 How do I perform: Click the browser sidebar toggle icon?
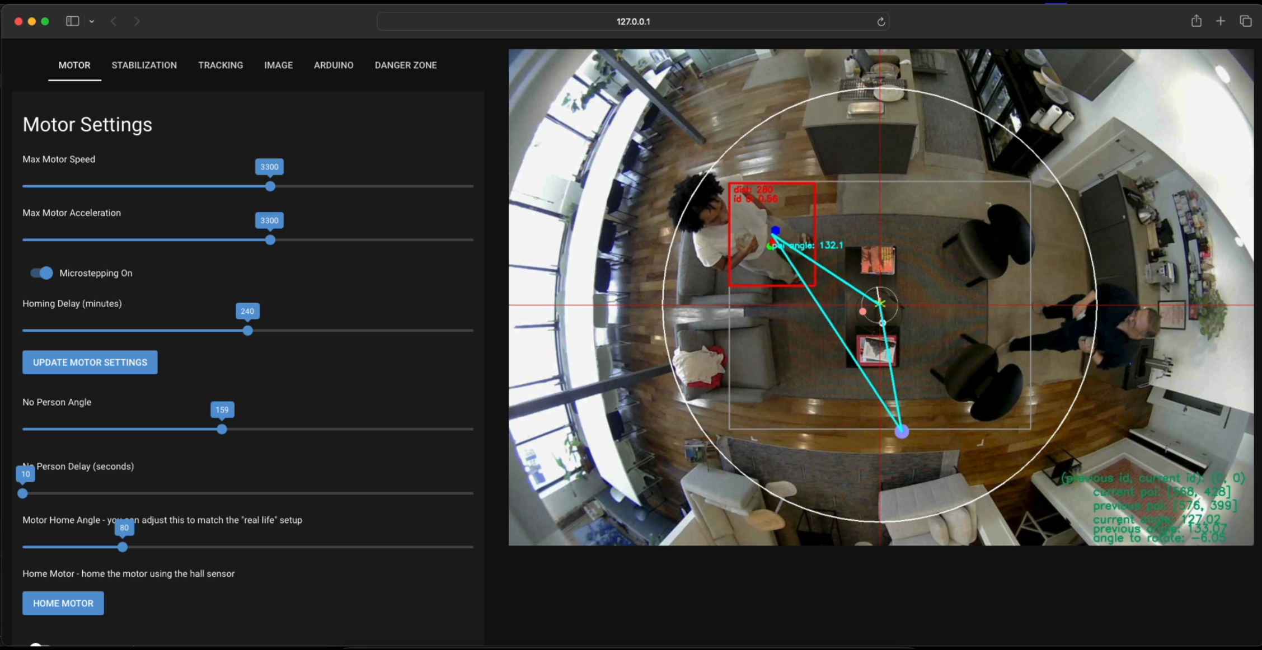[x=72, y=21]
